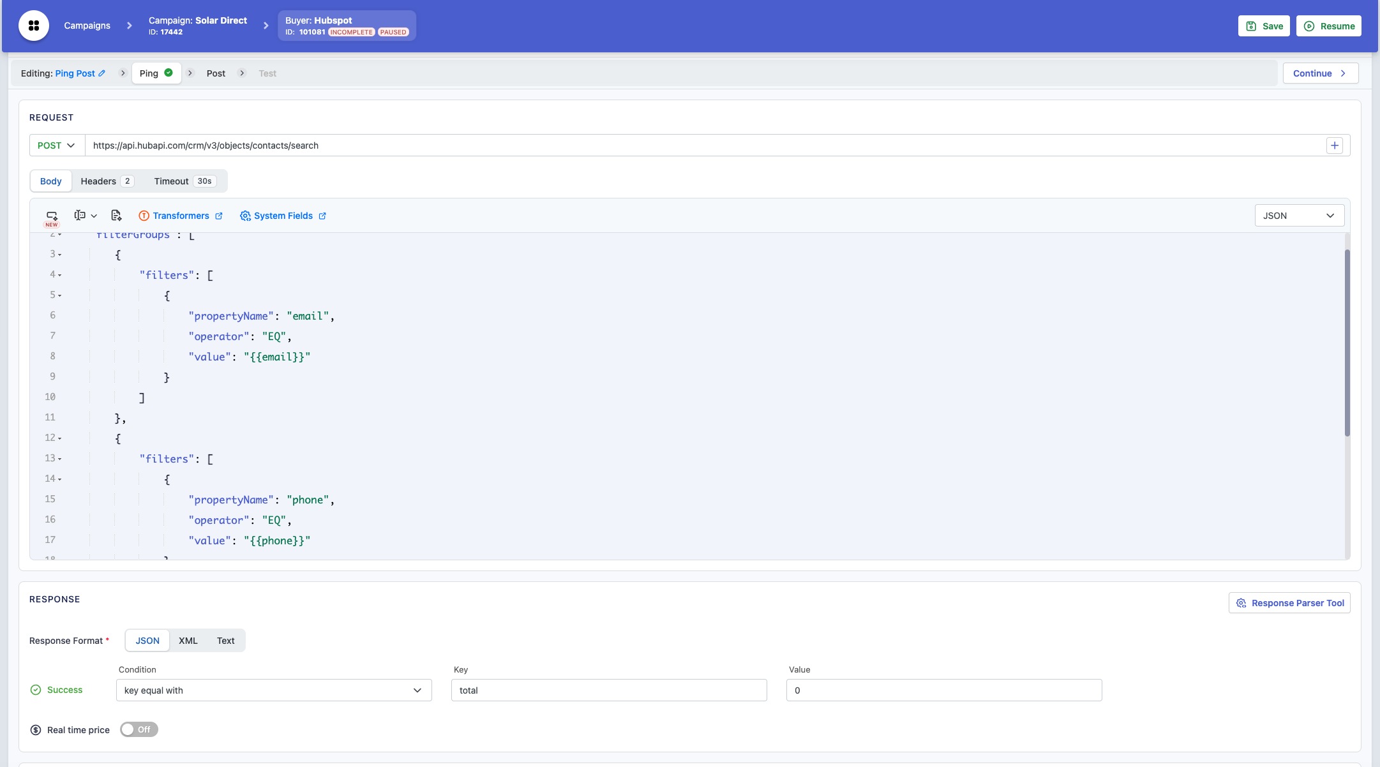Image resolution: width=1380 pixels, height=767 pixels.
Task: Switch to the Timeout tab
Action: pos(183,181)
